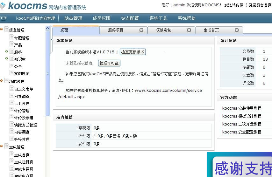Select 服务 in the tree
The width and height of the screenshot is (272, 177).
pos(18,52)
